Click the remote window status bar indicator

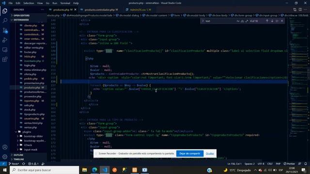[x=3, y=164]
